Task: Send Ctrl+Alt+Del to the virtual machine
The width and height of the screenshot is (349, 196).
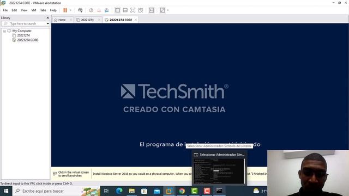Action: [80, 10]
